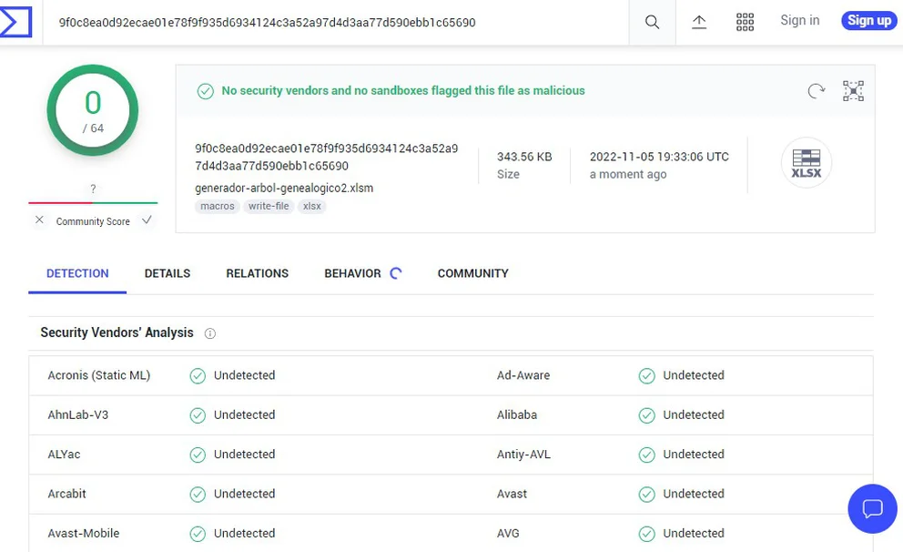Image resolution: width=903 pixels, height=552 pixels.
Task: Click the Ad-Aware undetected check icon
Action: [646, 376]
